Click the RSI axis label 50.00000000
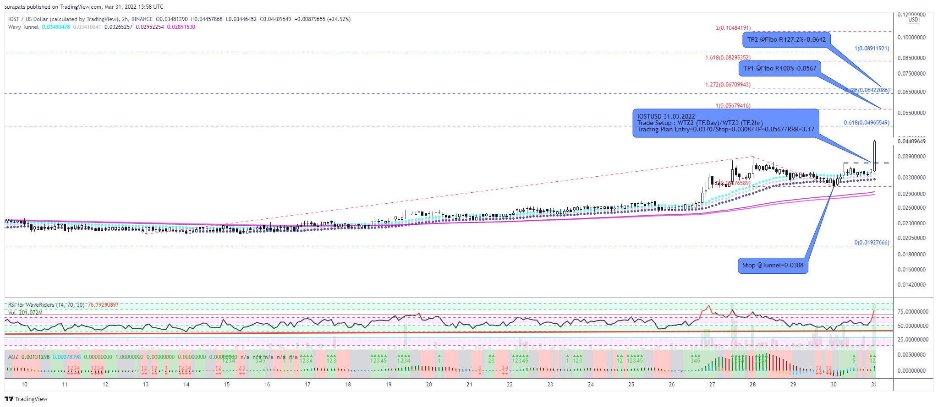The height and width of the screenshot is (407, 938). click(x=913, y=326)
